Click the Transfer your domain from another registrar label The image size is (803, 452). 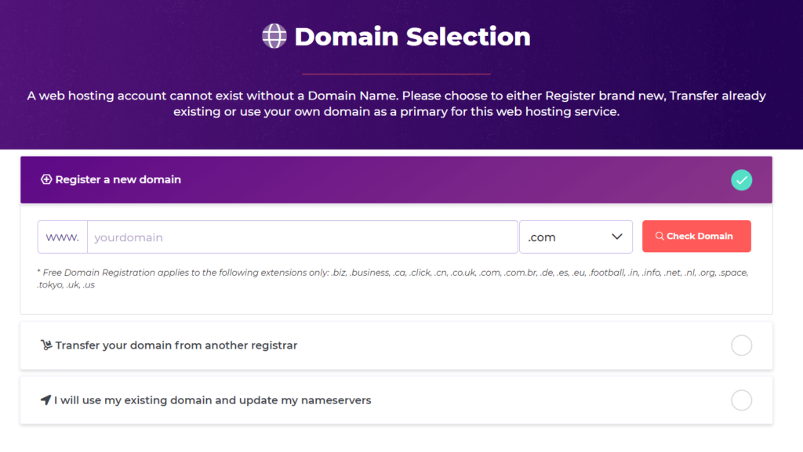pos(176,345)
